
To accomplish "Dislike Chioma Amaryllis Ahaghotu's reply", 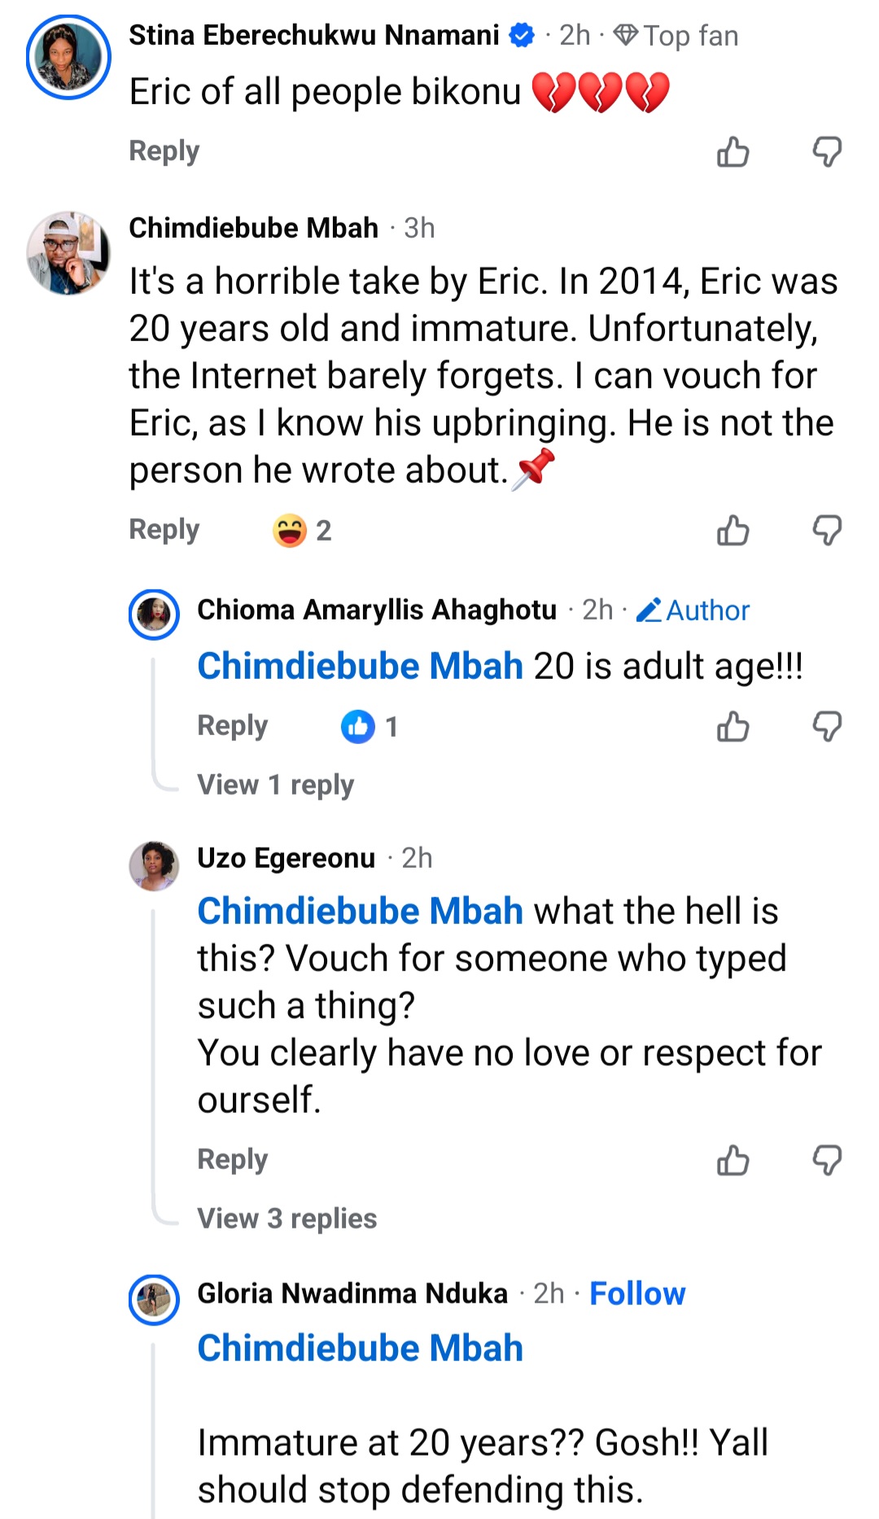I will [x=827, y=727].
